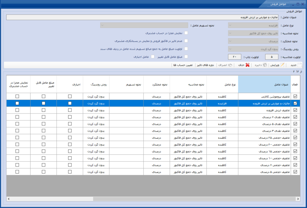Sort by the عنوان عامل column header

264,84
